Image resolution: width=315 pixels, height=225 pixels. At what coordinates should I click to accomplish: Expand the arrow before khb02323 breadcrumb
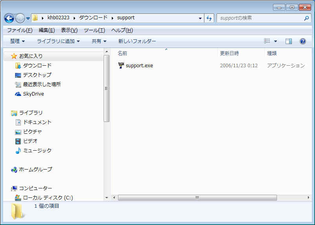pos(43,18)
